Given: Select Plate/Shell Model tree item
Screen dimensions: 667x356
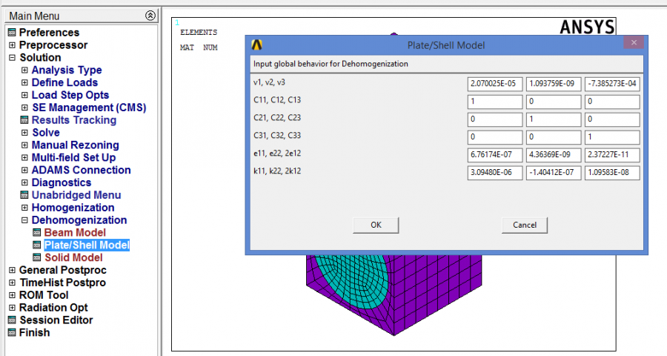Looking at the screenshot, I should 87,245.
